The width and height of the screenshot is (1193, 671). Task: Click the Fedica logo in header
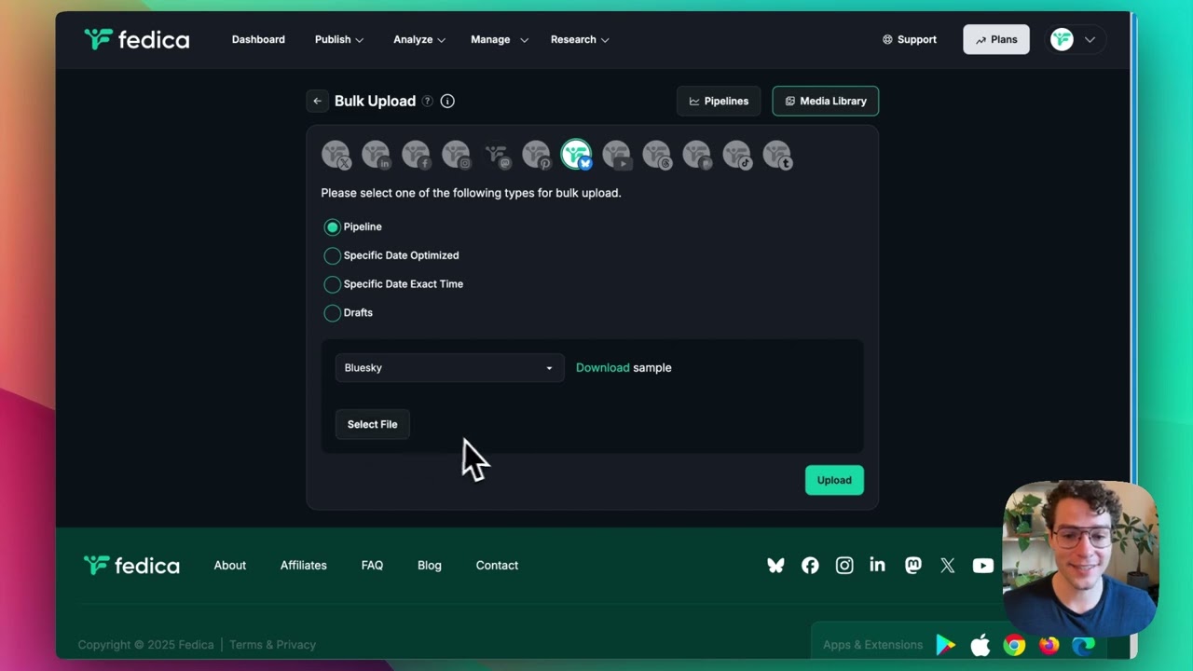[x=136, y=39]
